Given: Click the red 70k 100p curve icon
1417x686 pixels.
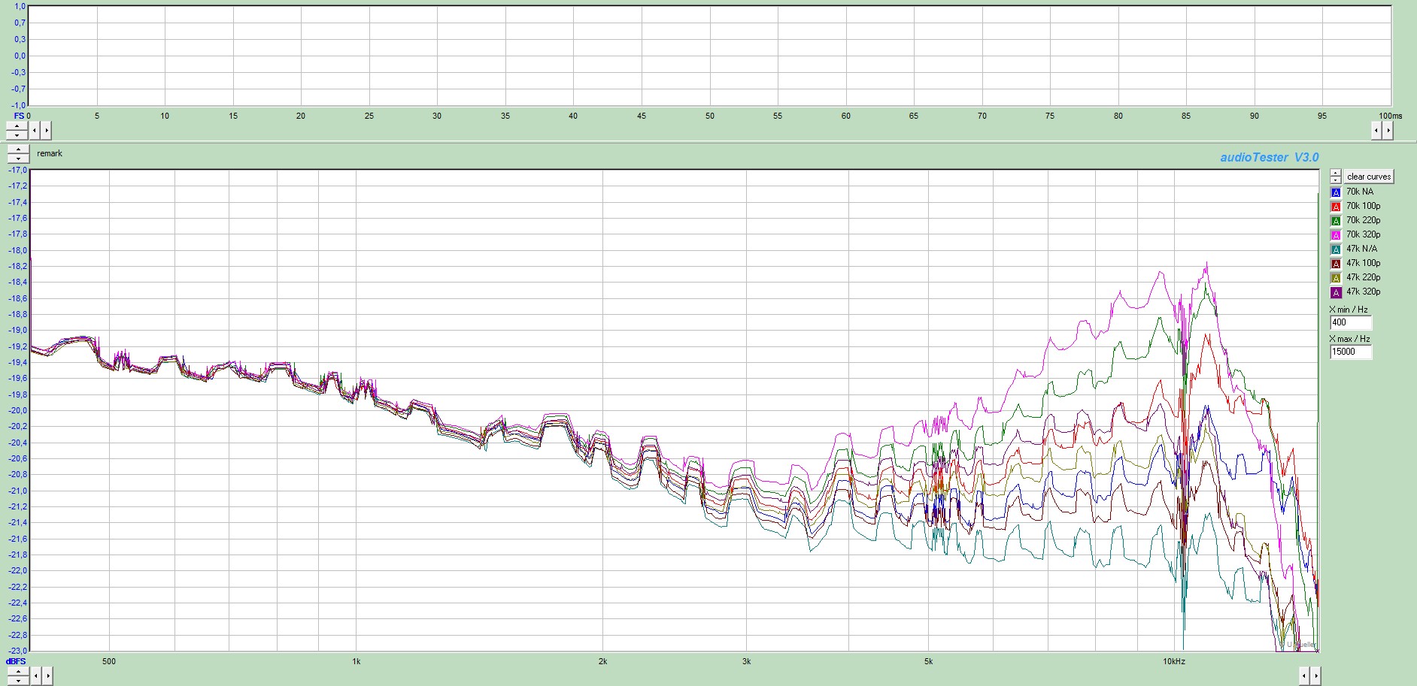Looking at the screenshot, I should pyautogui.click(x=1336, y=207).
